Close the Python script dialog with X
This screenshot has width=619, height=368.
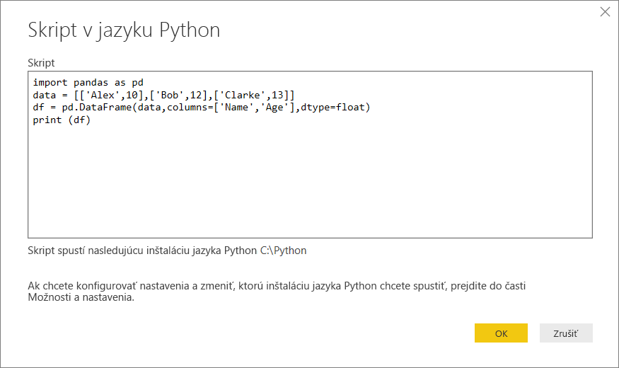605,12
